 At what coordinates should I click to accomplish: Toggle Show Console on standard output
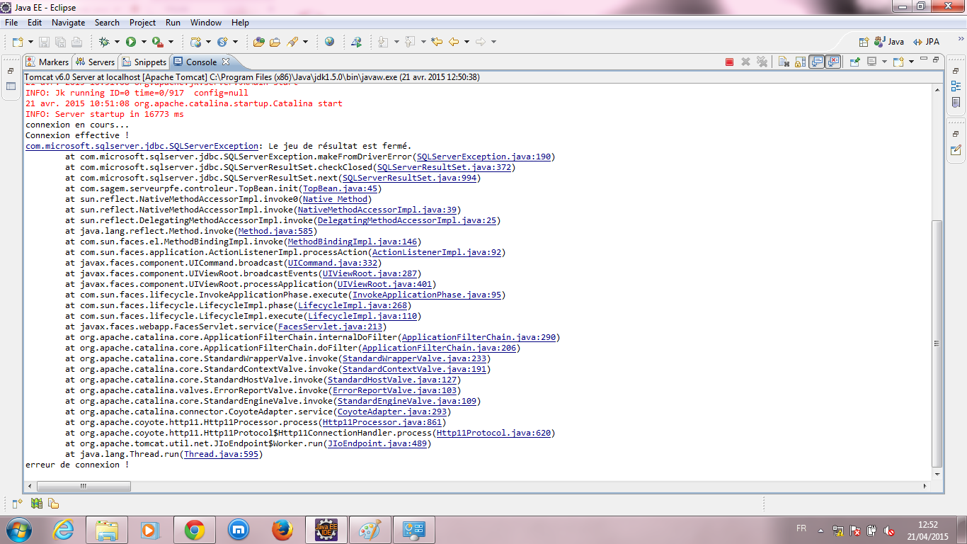click(x=817, y=62)
